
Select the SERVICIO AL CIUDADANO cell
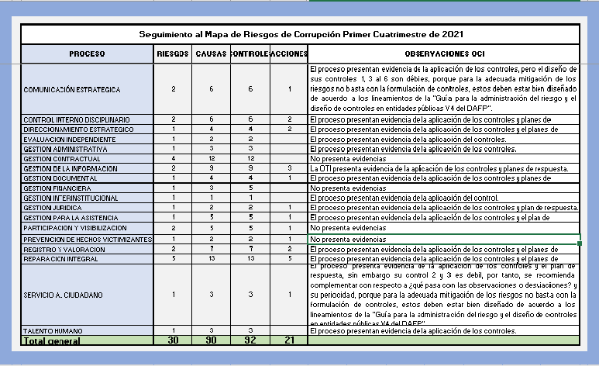click(87, 295)
